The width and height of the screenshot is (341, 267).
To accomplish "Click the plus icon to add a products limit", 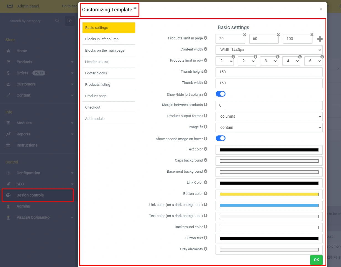I will (320, 39).
